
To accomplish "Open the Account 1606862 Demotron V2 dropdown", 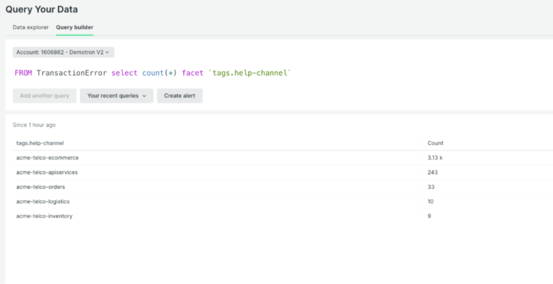I will (x=63, y=52).
